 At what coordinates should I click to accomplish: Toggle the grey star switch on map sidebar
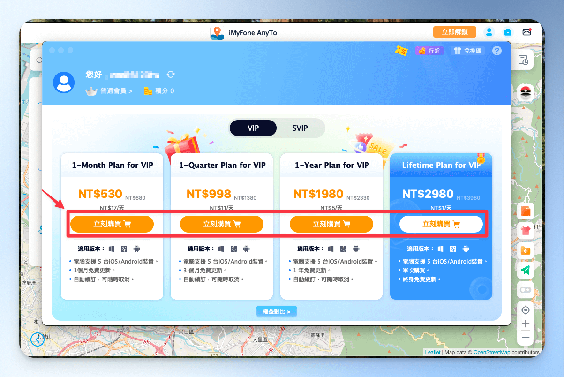point(526,290)
